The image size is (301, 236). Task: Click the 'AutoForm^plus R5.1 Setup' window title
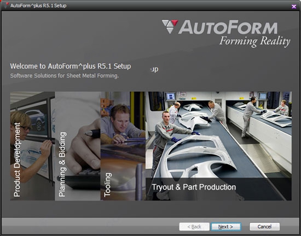point(38,5)
